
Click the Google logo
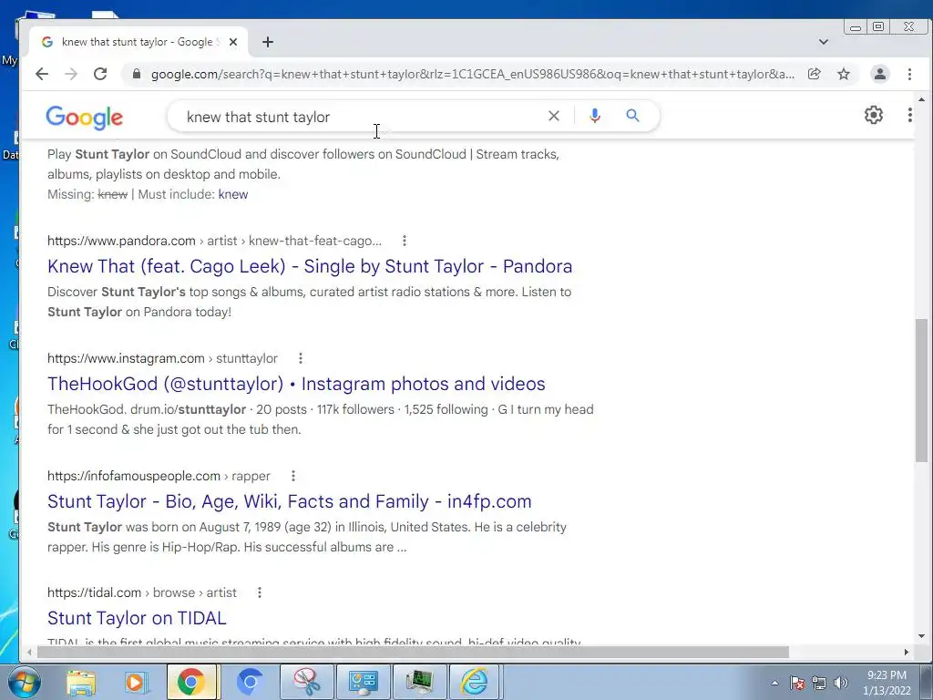85,118
